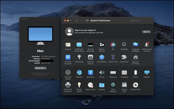Image resolution: width=174 pixels, height=109 pixels.
Task: Click the 'Sign in to your Apple ID' text
Action: coord(85,30)
